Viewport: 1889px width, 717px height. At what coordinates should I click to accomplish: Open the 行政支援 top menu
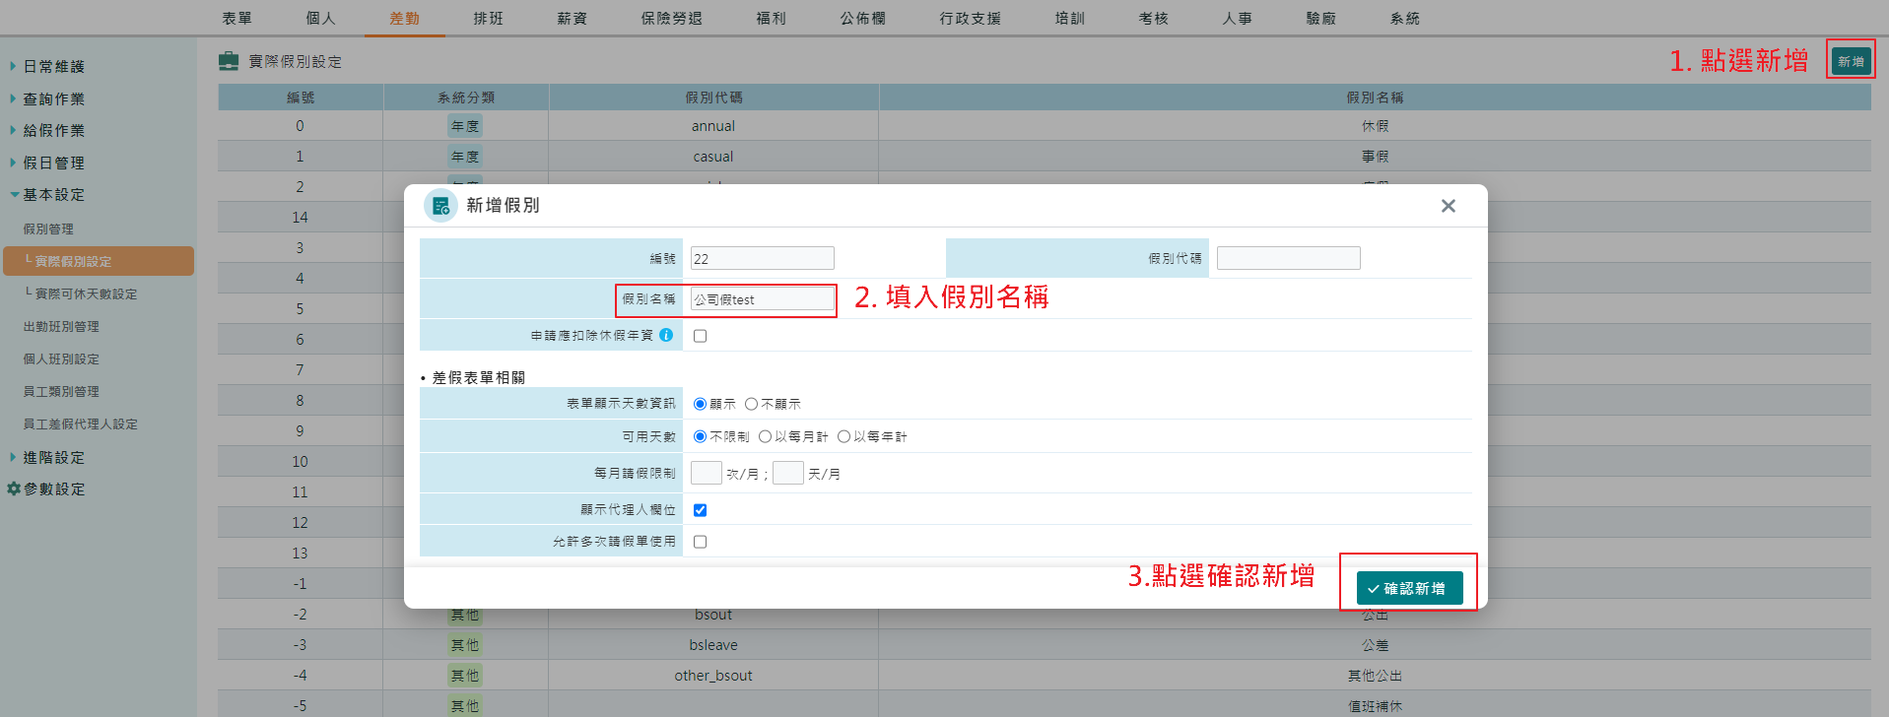(x=971, y=18)
